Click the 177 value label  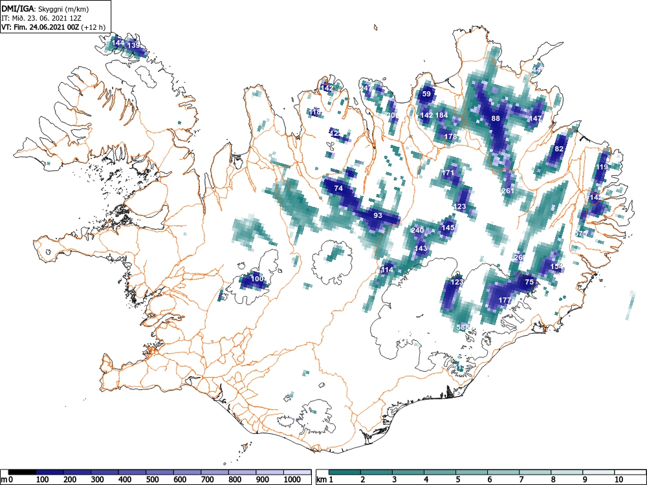[x=505, y=300]
